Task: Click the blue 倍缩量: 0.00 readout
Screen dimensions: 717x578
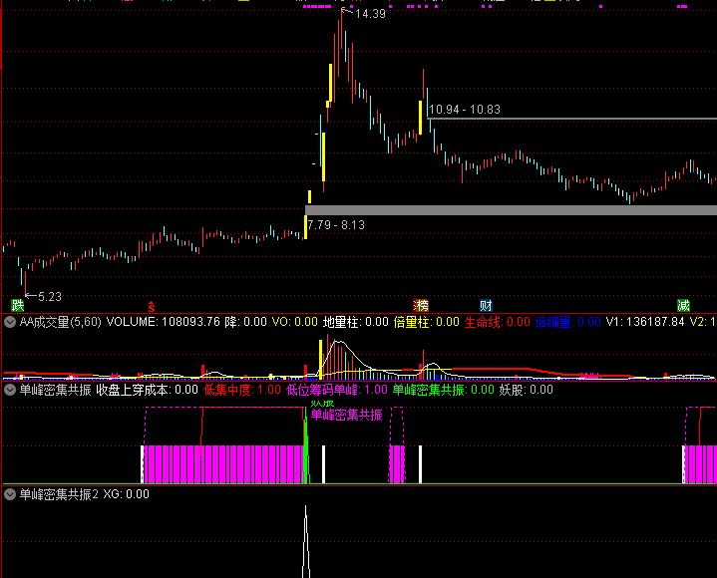Action: 568,322
